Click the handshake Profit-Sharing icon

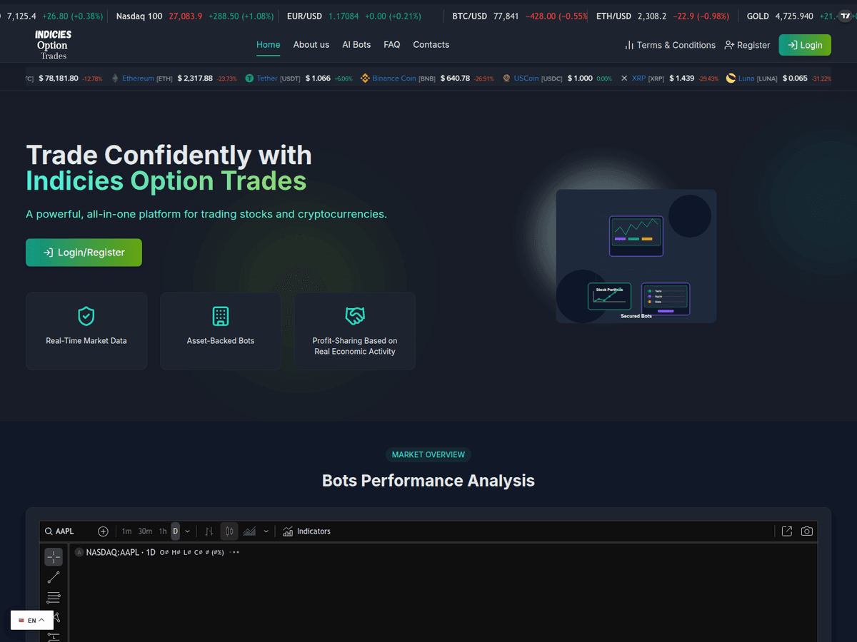[355, 316]
